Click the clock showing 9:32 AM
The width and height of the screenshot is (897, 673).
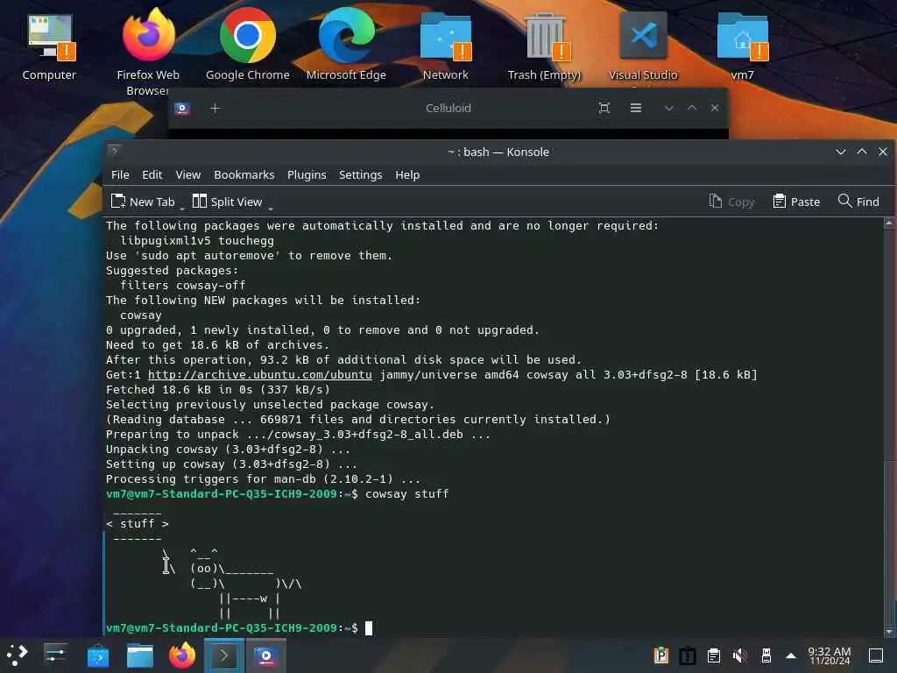pos(830,655)
